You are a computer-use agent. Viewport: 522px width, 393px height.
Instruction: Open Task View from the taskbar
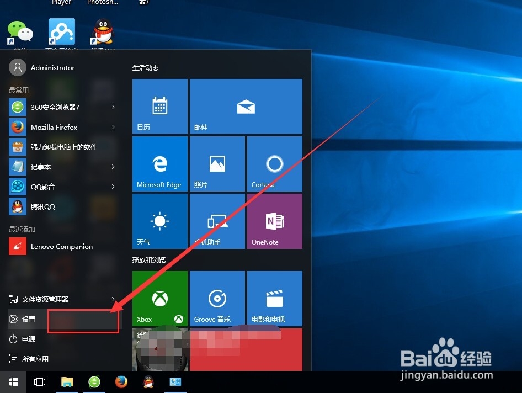(39, 381)
